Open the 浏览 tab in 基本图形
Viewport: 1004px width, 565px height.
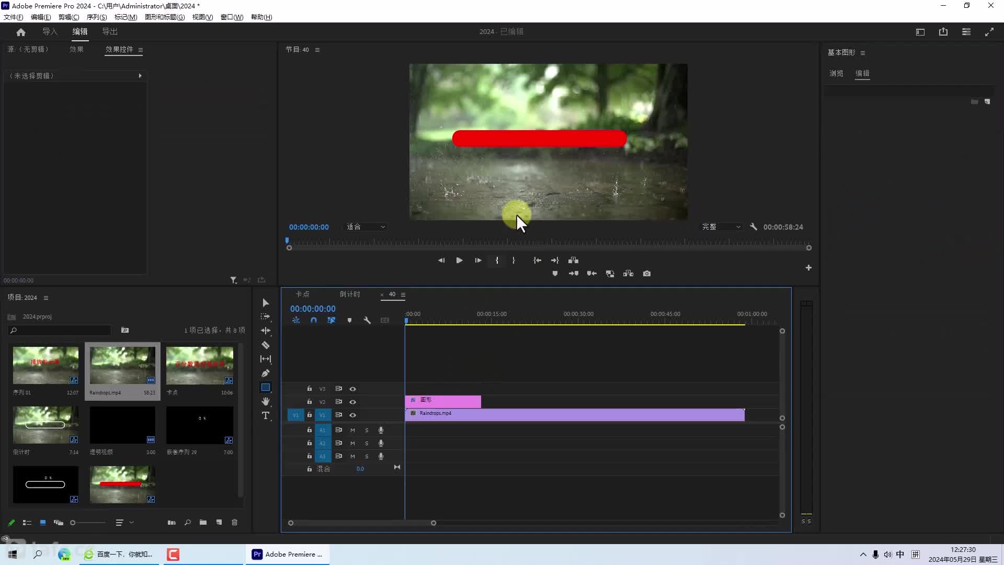point(836,73)
